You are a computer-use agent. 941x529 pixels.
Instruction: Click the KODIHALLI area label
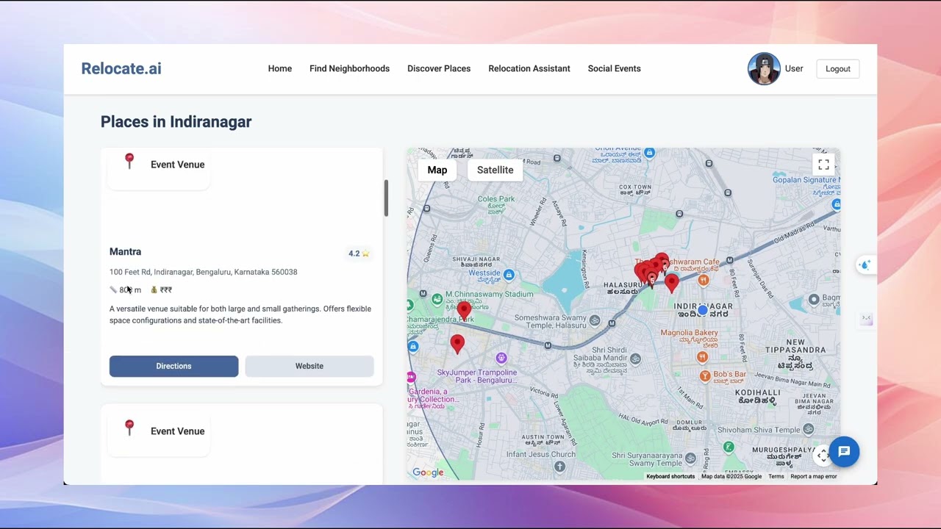coord(758,392)
